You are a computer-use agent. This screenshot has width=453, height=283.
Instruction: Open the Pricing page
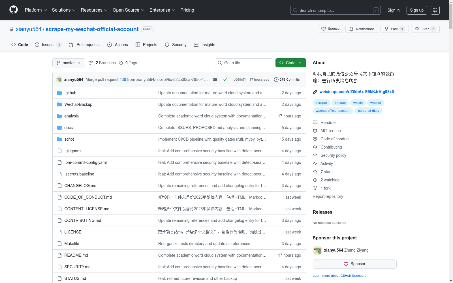(187, 10)
